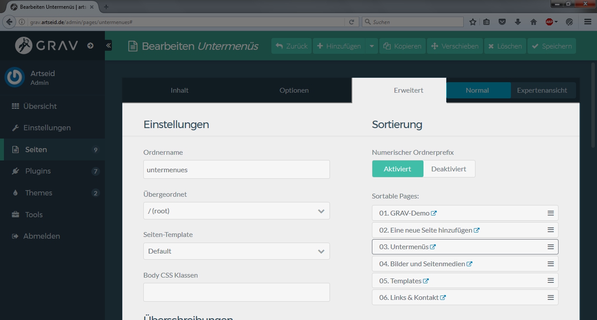Expand the Hinzufügen dropdown arrow
Image resolution: width=597 pixels, height=320 pixels.
click(371, 46)
